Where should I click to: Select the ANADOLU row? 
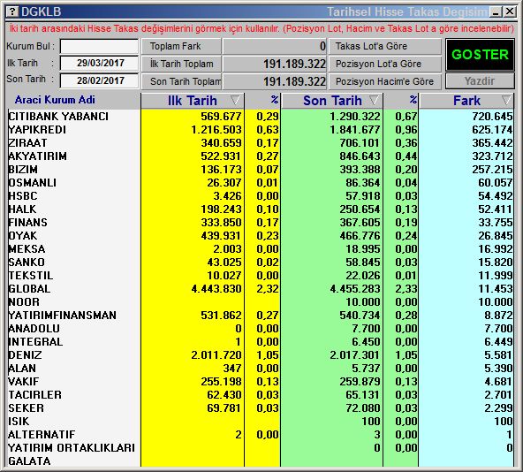coord(260,329)
